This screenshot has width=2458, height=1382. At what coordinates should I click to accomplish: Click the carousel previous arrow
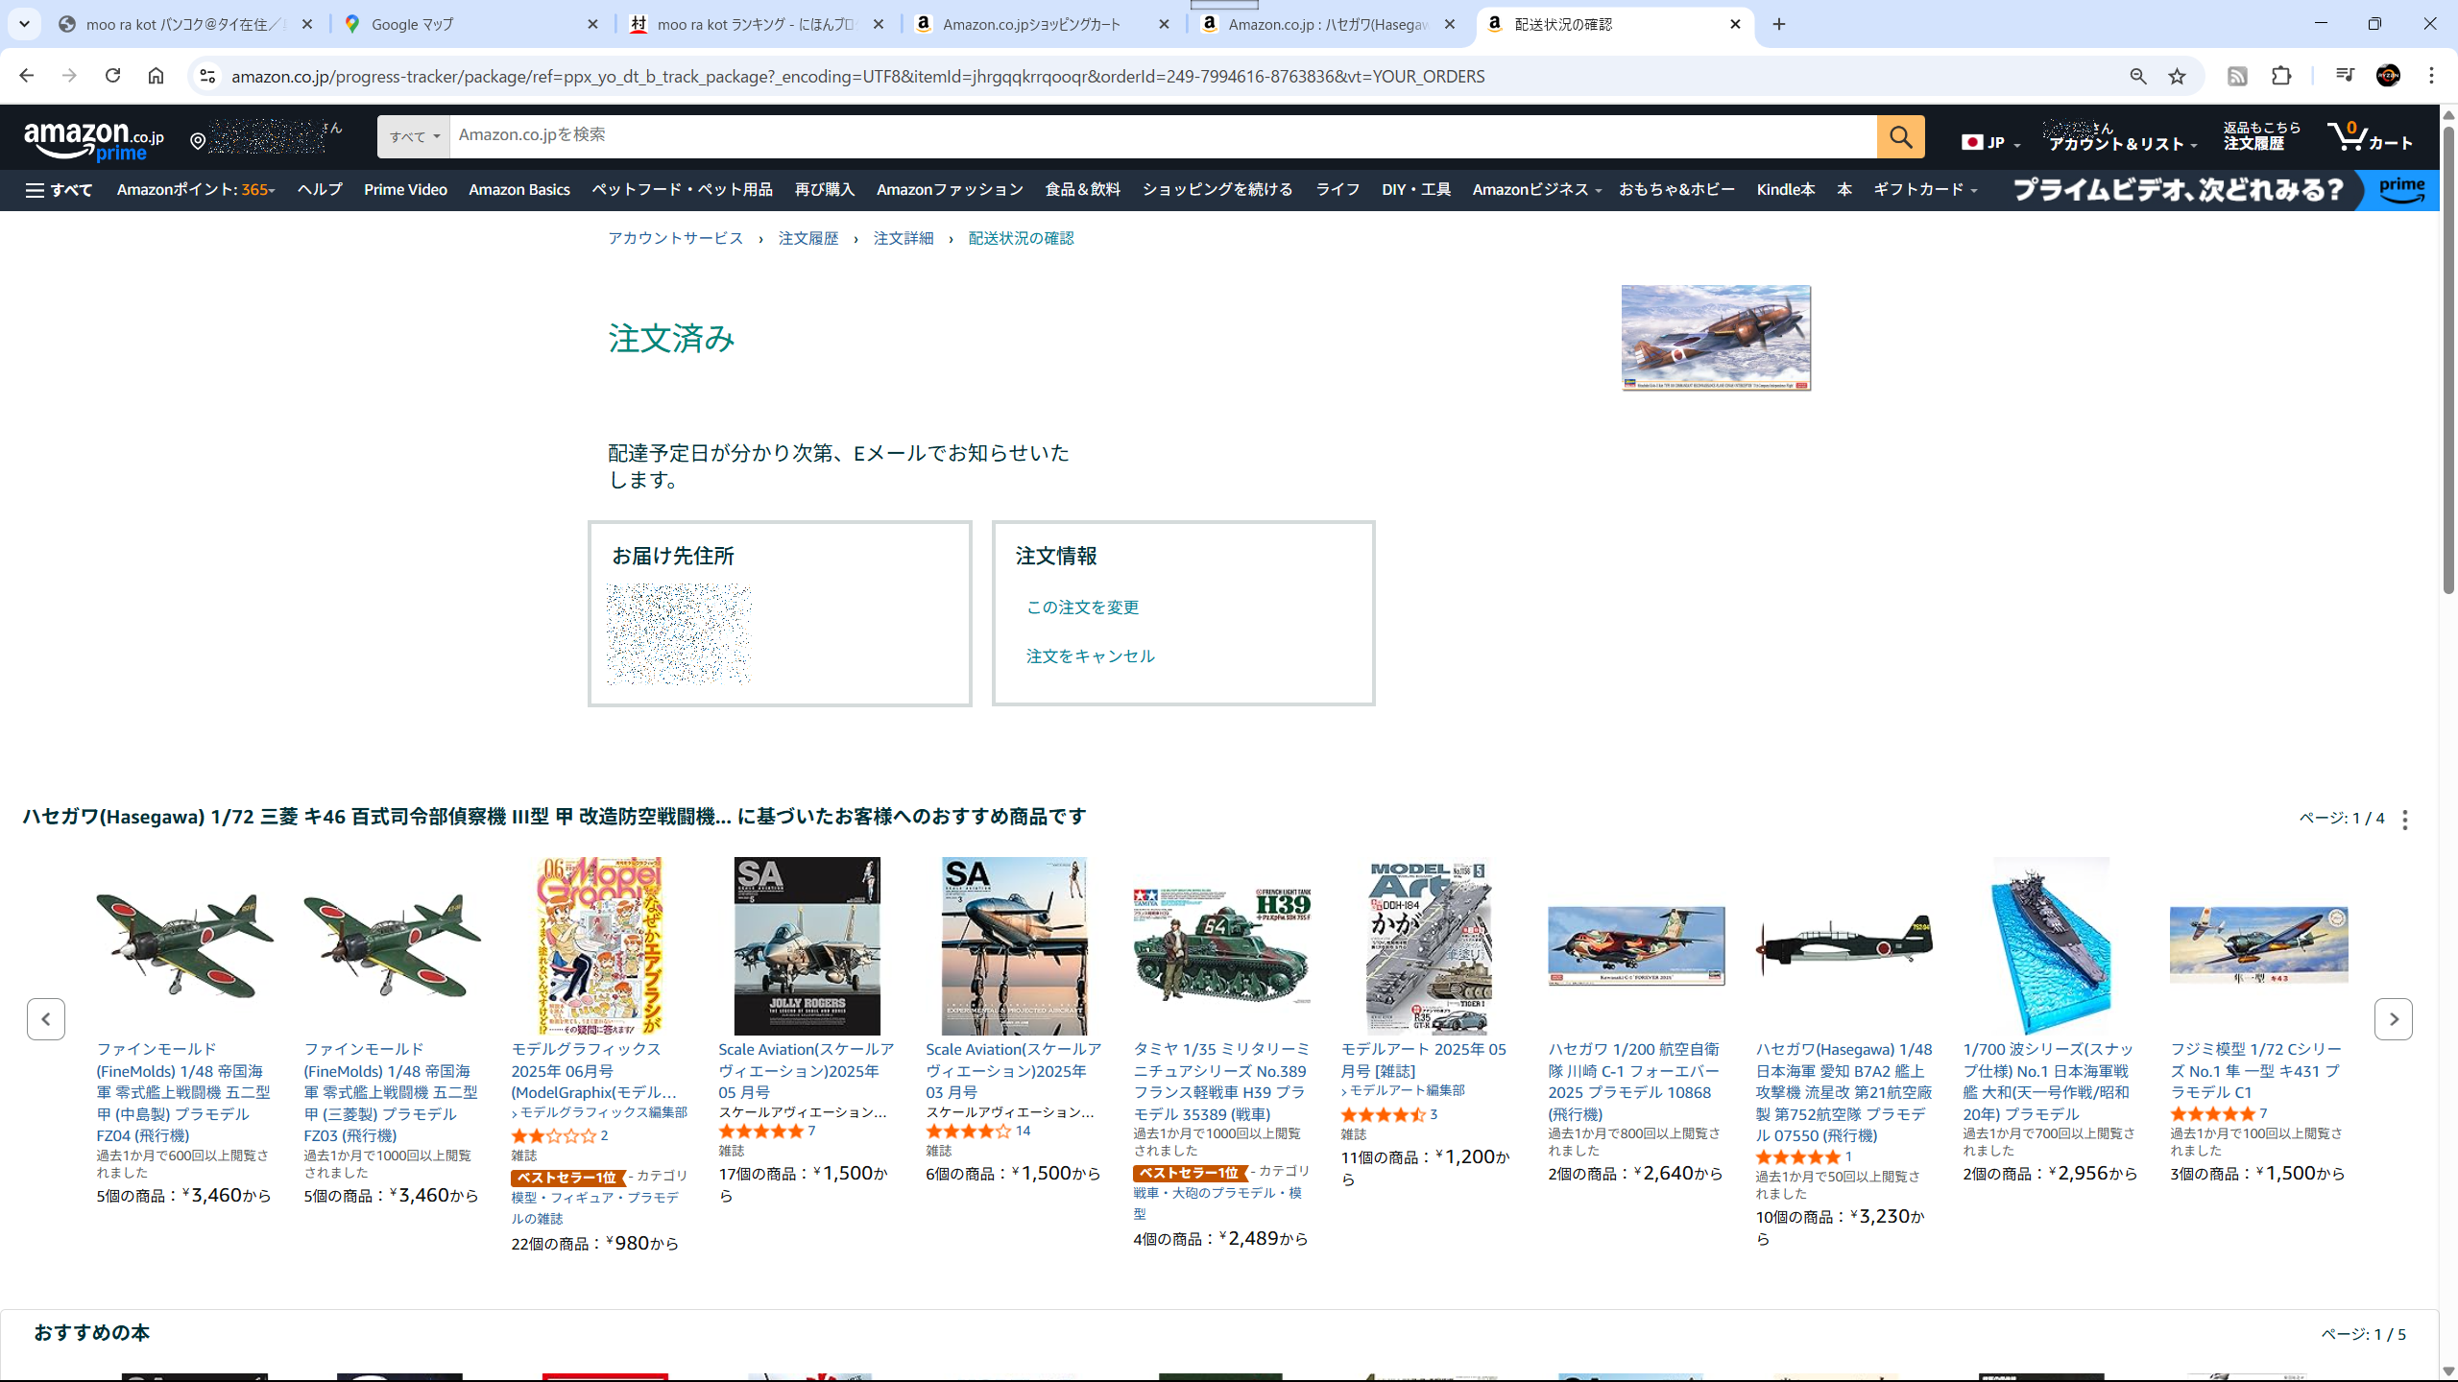click(46, 1019)
